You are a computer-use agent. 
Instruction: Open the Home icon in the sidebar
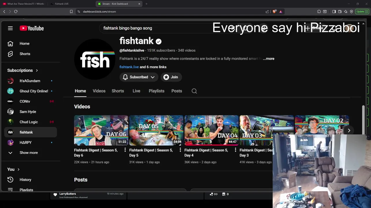10,44
